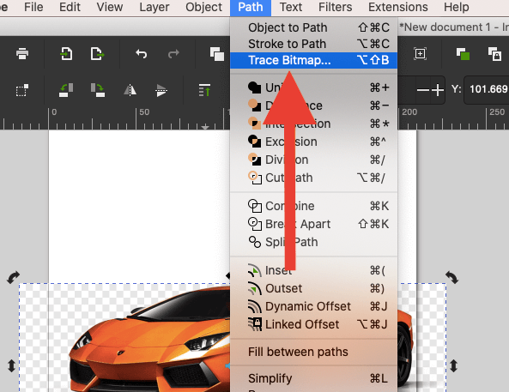Click the Group objects icon

[x=463, y=53]
